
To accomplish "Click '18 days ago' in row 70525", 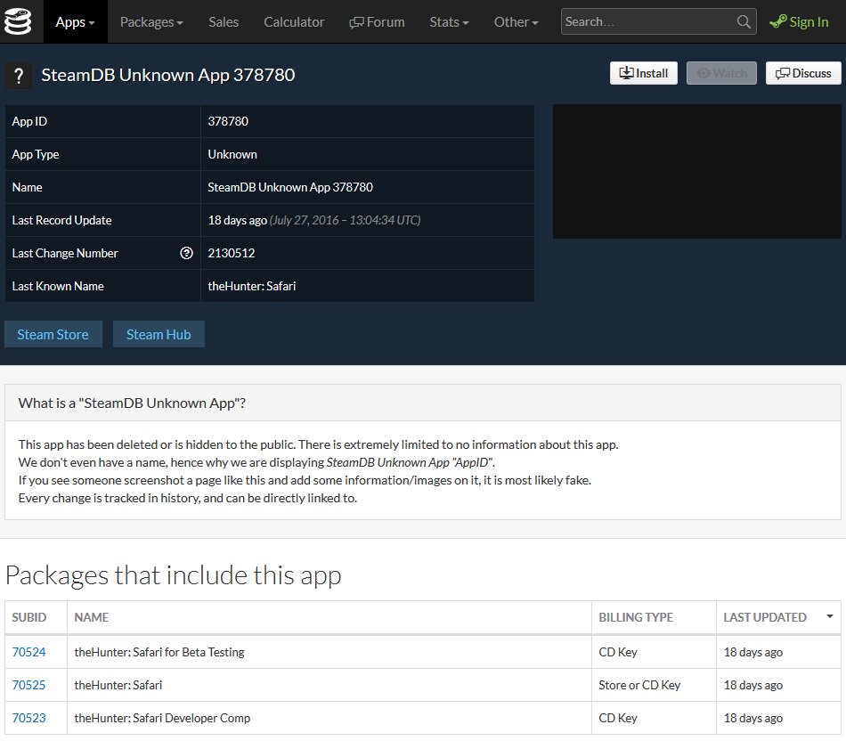I will (753, 685).
